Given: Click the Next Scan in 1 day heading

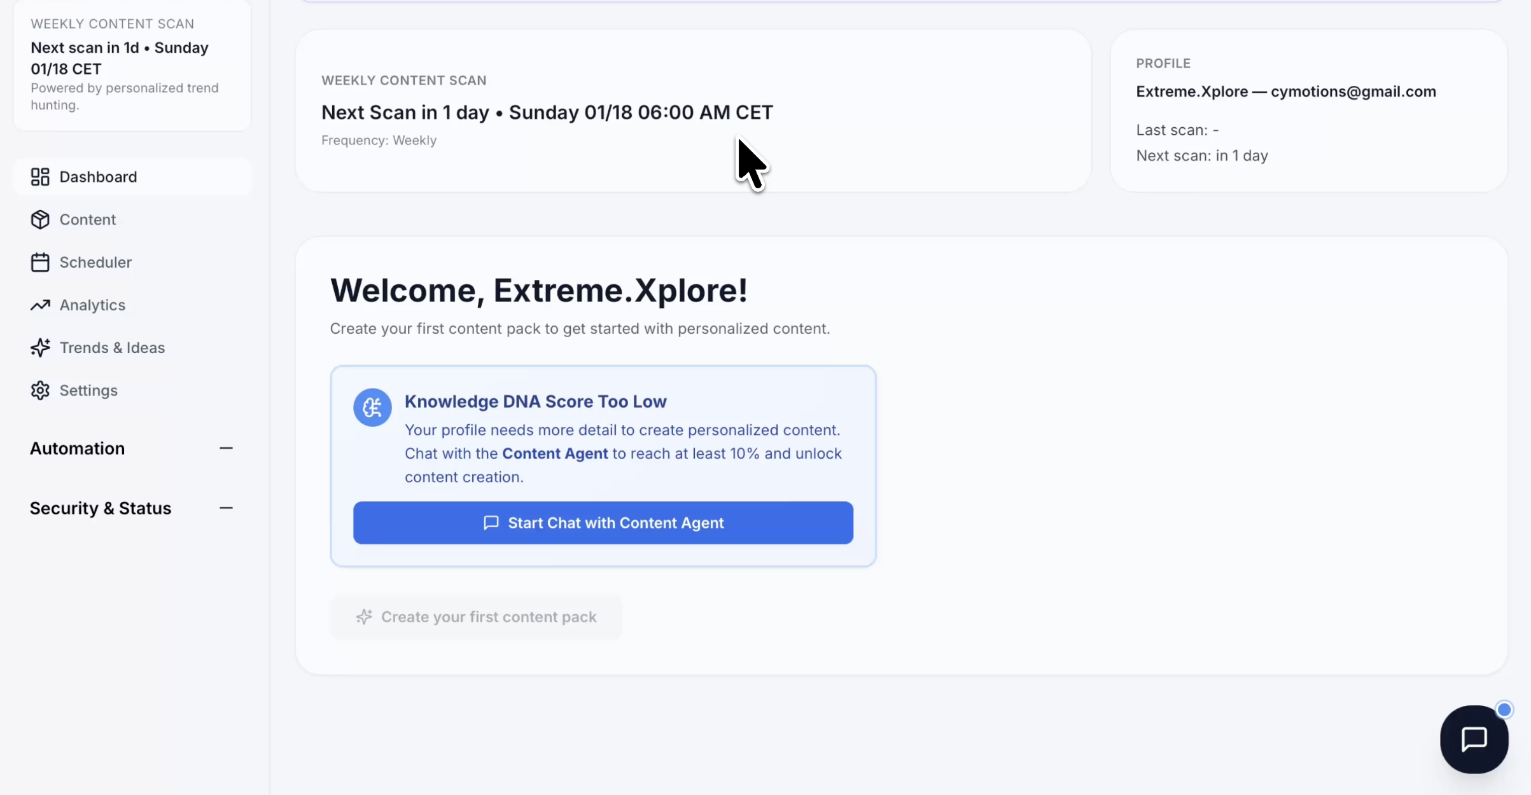Looking at the screenshot, I should pos(547,112).
